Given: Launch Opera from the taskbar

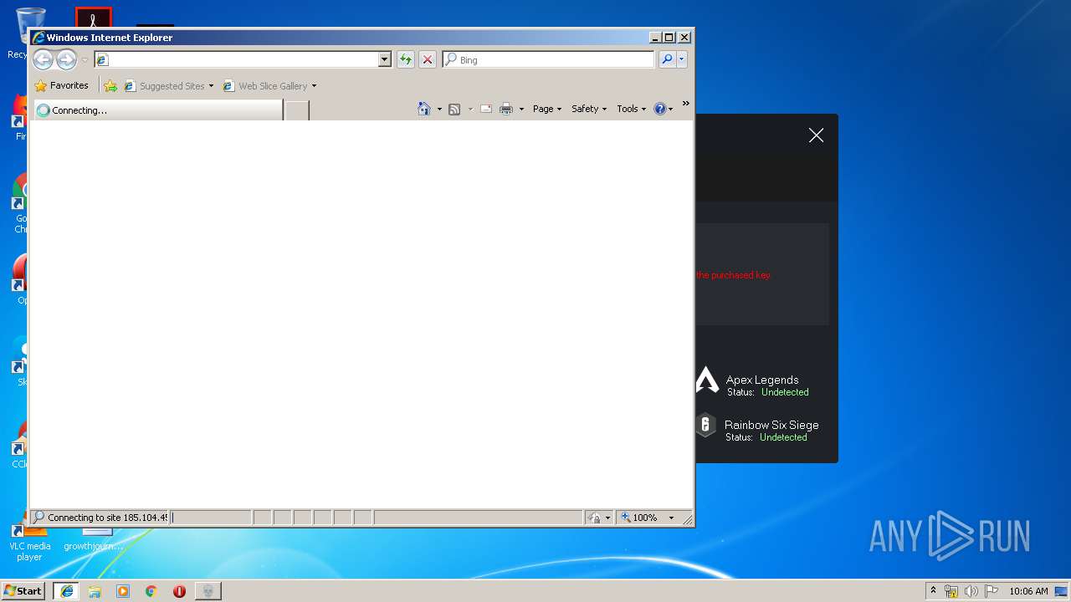Looking at the screenshot, I should point(179,591).
